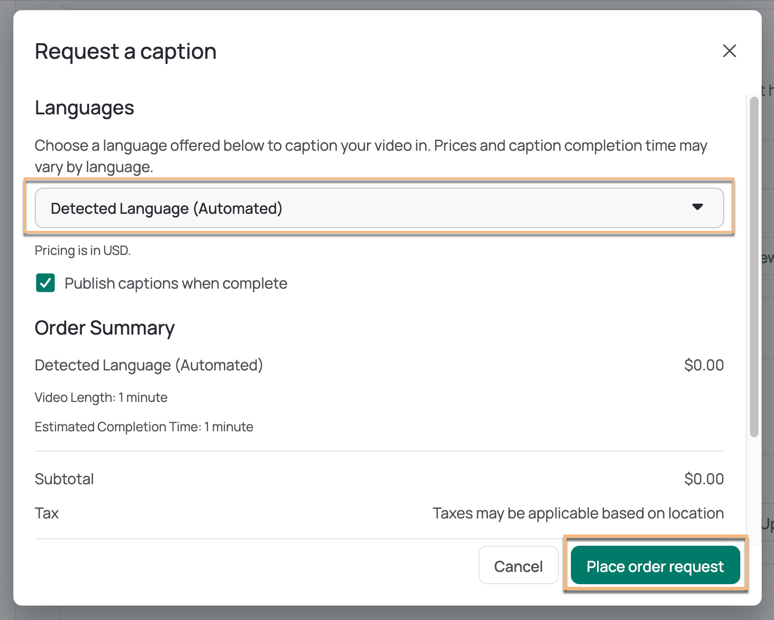This screenshot has width=774, height=620.
Task: Select the Order Summary heading
Action: pyautogui.click(x=105, y=328)
